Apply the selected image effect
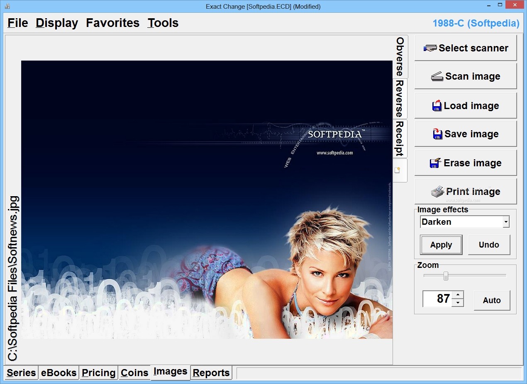This screenshot has height=384, width=527. point(441,245)
